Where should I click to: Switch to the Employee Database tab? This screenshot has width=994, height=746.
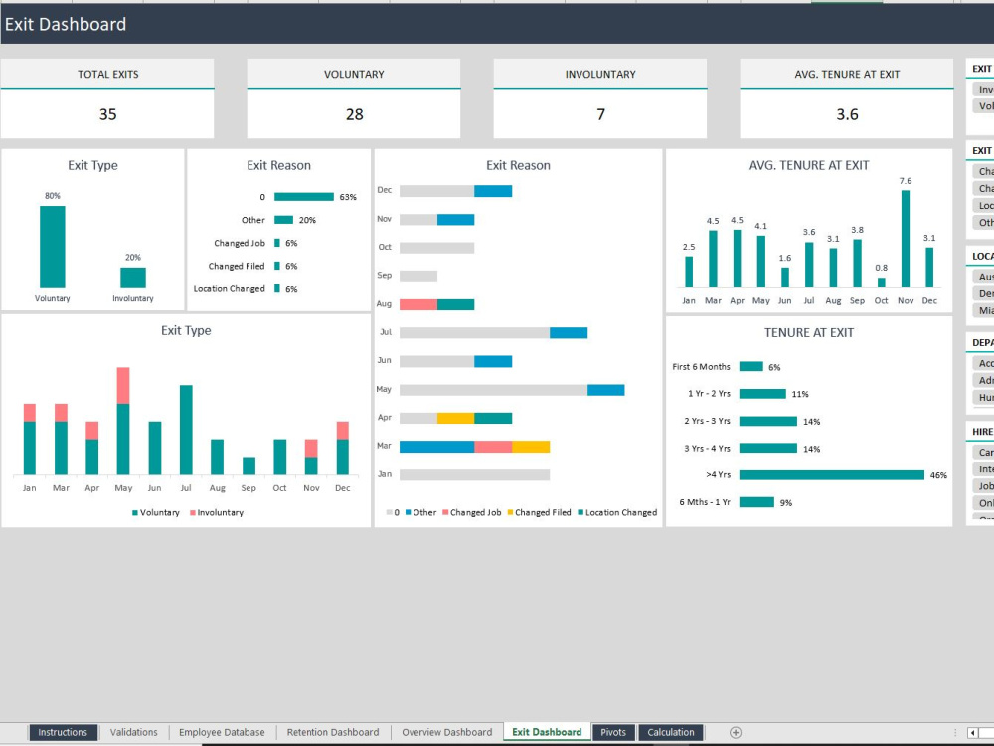[221, 732]
